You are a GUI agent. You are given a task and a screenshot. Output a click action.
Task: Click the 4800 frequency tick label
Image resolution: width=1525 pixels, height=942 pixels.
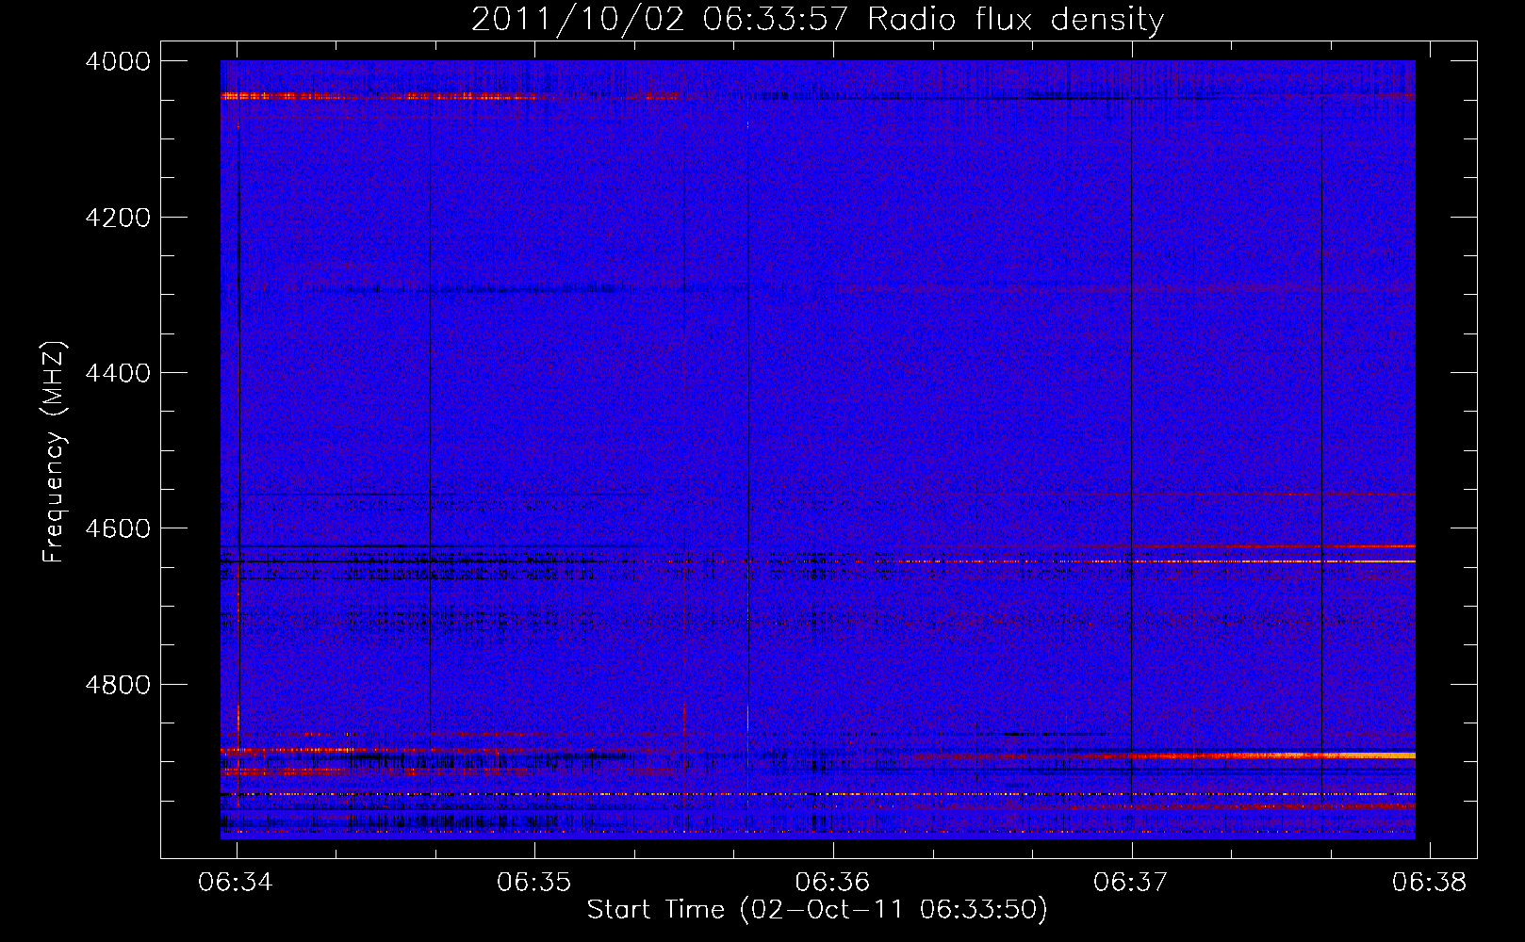pyautogui.click(x=118, y=685)
